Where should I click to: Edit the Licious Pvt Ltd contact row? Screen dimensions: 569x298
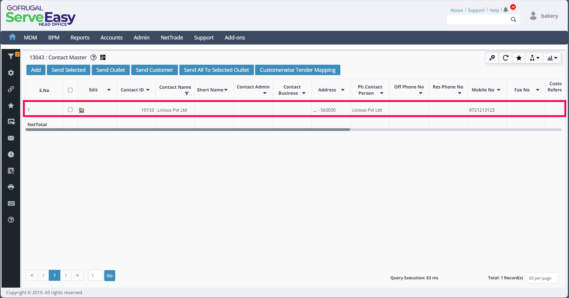pos(82,110)
